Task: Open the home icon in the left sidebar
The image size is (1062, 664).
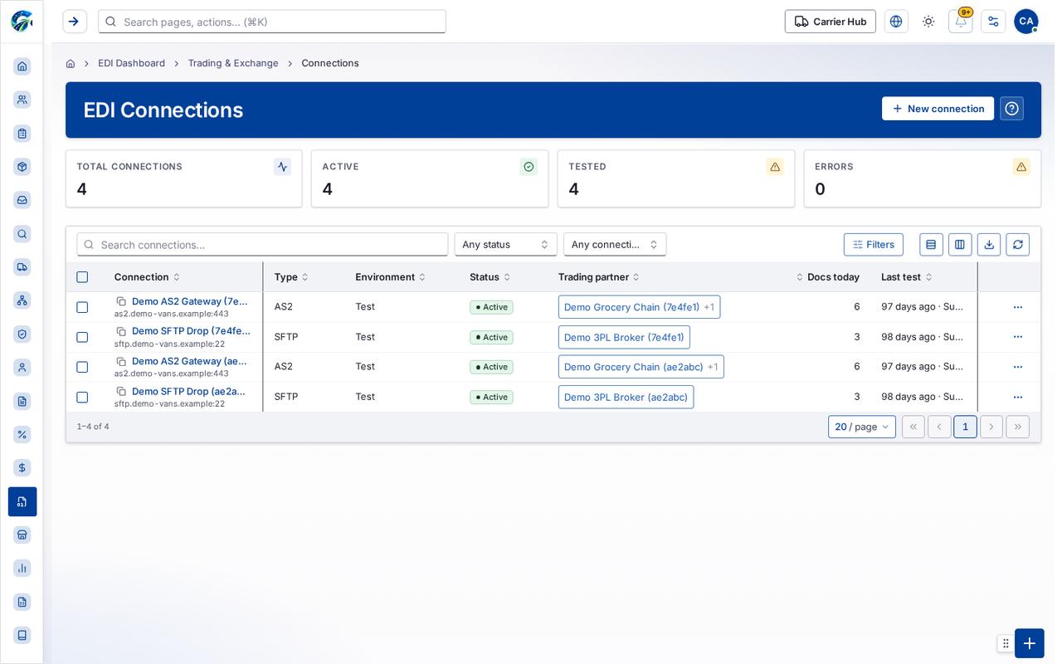Action: coord(22,66)
